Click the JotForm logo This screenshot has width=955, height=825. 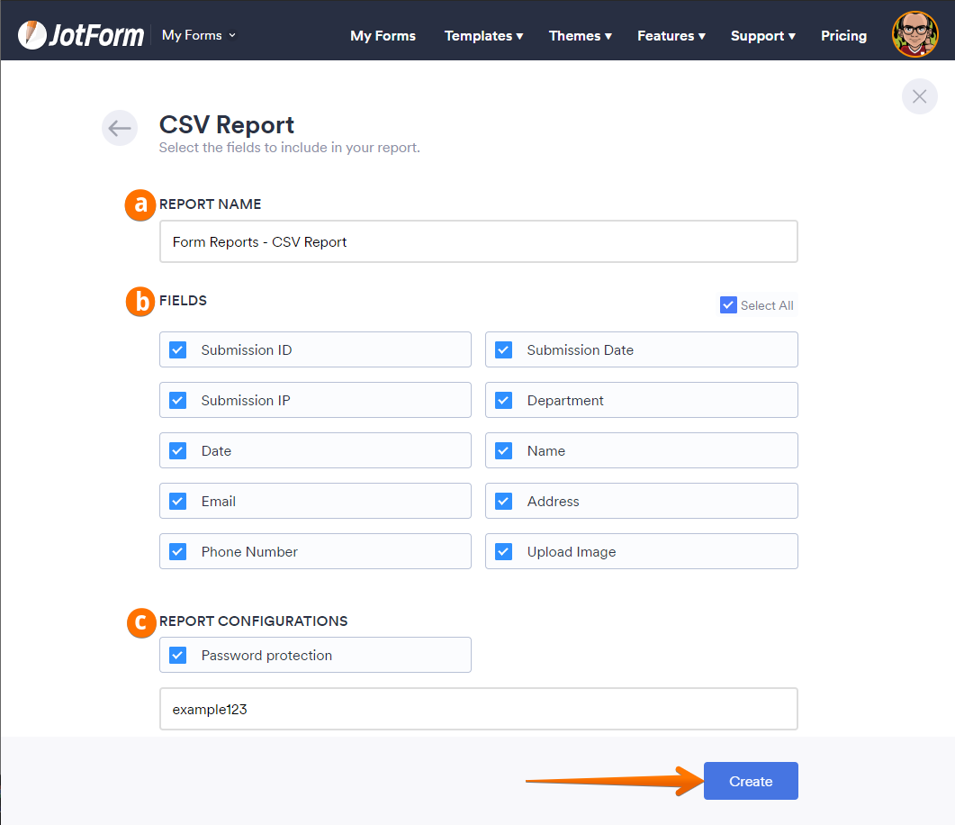(81, 35)
